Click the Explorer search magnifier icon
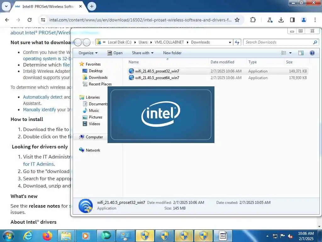322x242 pixels. point(315,42)
